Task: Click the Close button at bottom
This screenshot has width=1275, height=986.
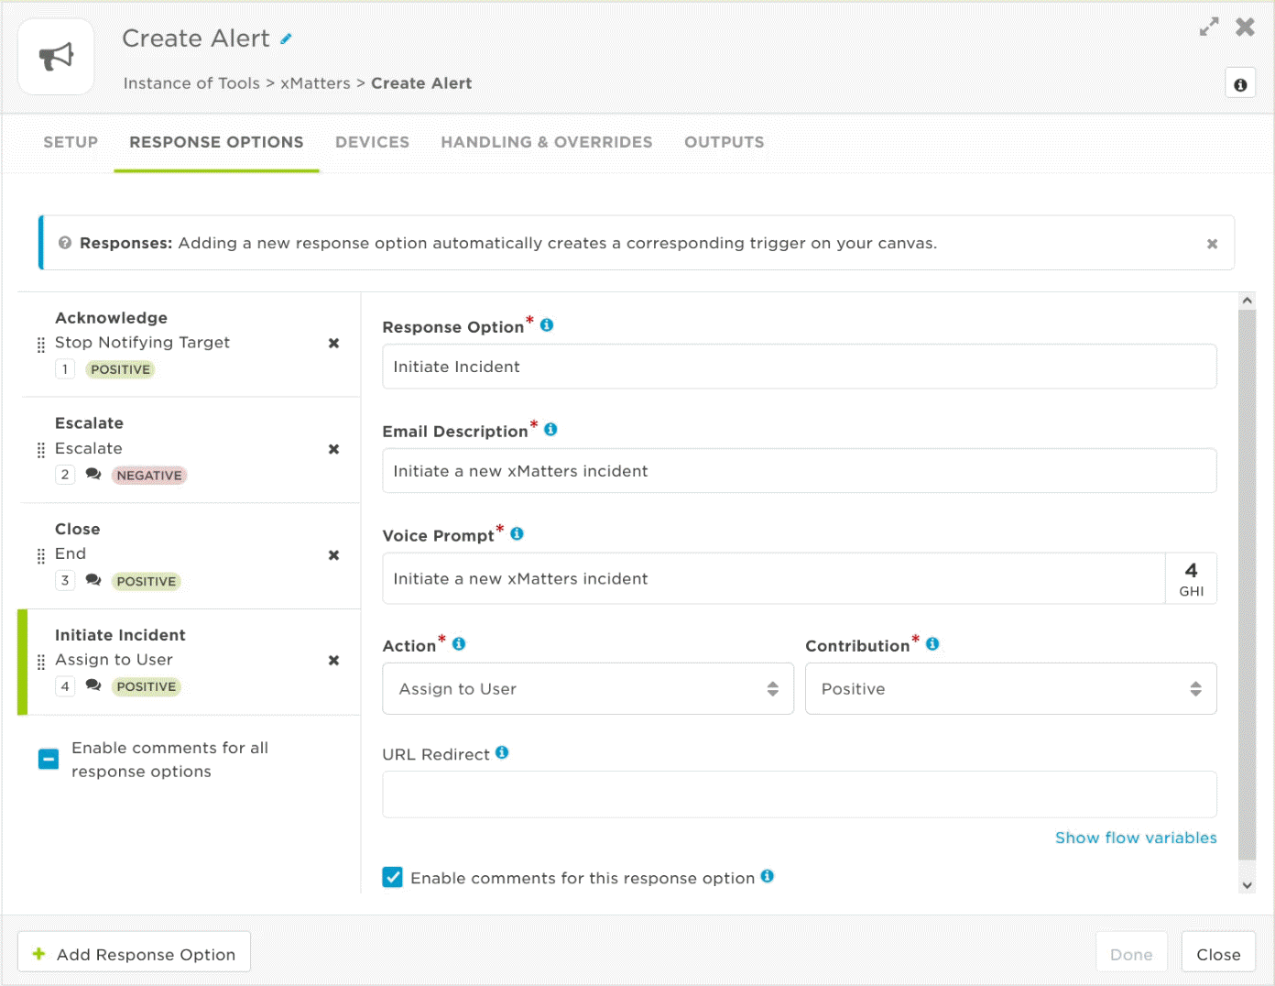Action: point(1218,954)
